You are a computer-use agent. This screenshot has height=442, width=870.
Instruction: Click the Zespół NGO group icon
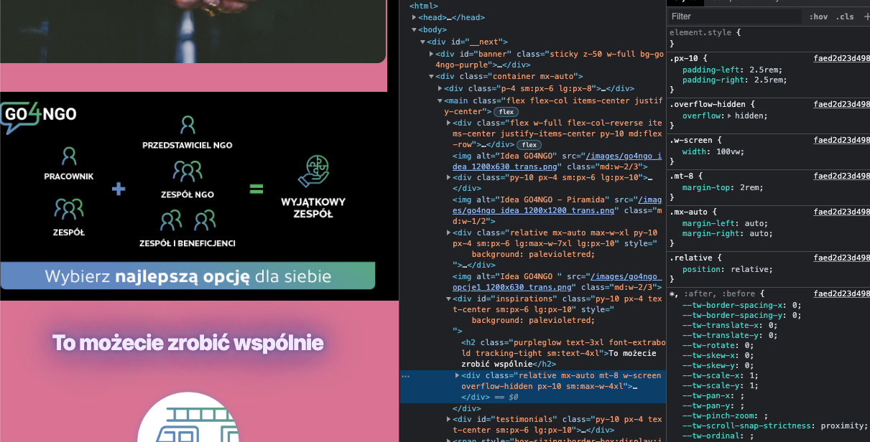[188, 171]
